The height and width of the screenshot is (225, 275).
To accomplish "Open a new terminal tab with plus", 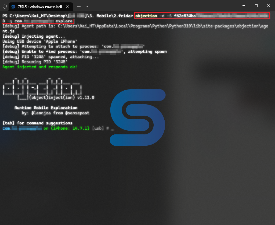I will point(79,7).
